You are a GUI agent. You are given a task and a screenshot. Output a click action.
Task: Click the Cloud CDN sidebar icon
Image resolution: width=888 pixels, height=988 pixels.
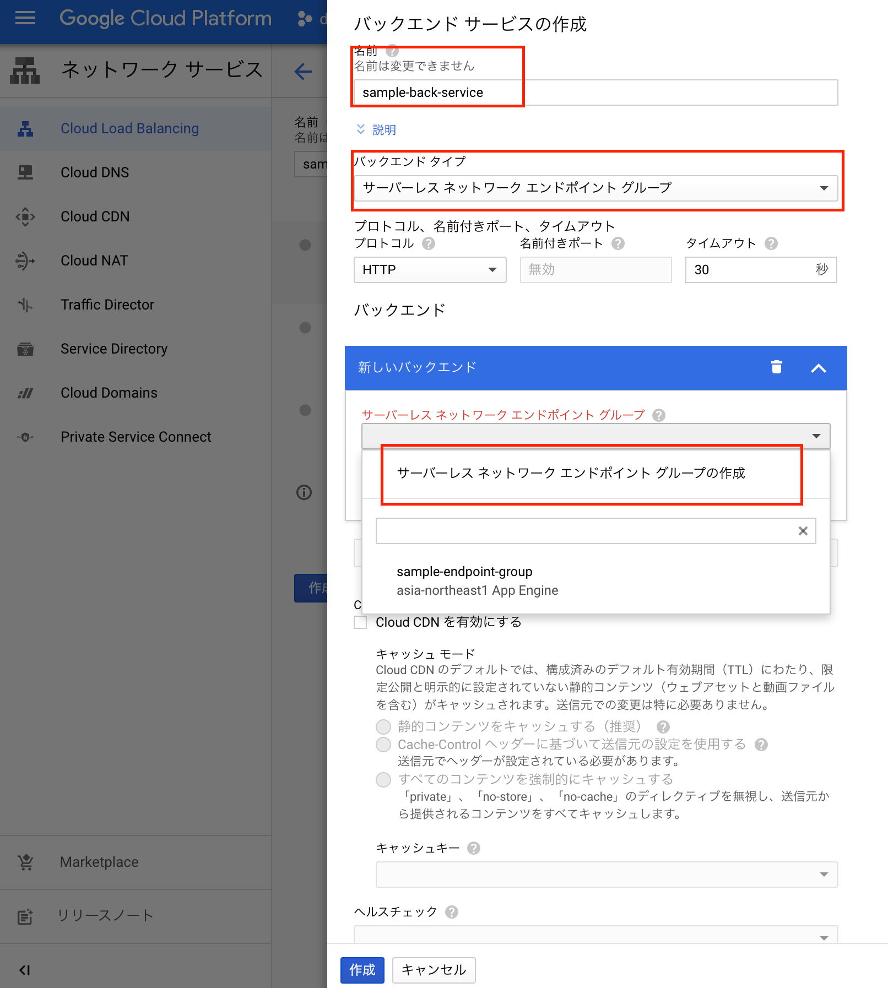[x=25, y=217]
